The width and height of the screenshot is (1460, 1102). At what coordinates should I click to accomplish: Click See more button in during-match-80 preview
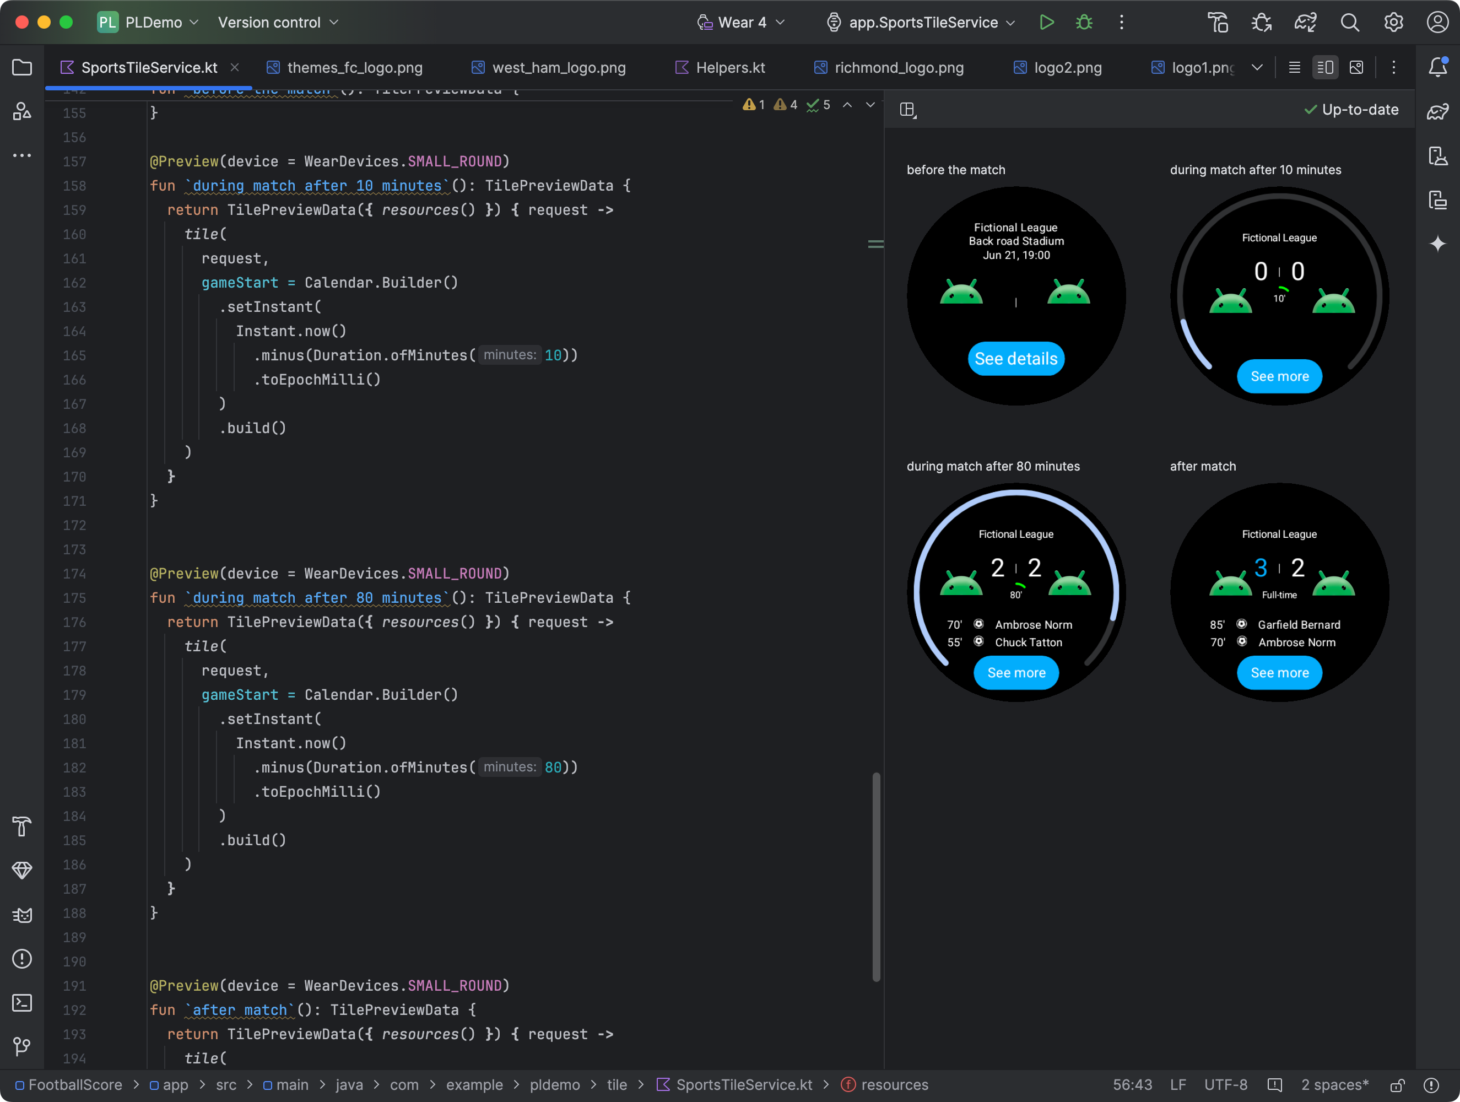(x=1016, y=673)
